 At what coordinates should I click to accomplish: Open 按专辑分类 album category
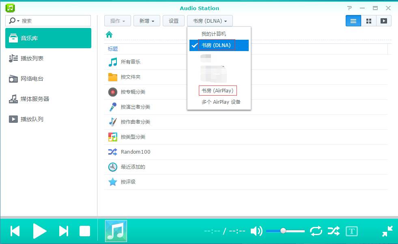(246, 92)
